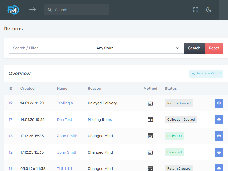
Task: View return 12 with eye button
Action: 219,152
